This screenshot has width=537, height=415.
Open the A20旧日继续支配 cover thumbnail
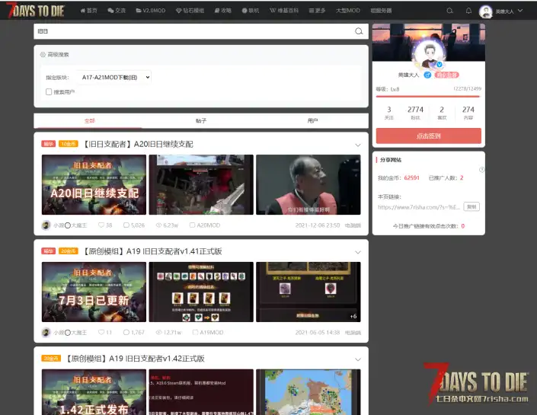point(94,184)
